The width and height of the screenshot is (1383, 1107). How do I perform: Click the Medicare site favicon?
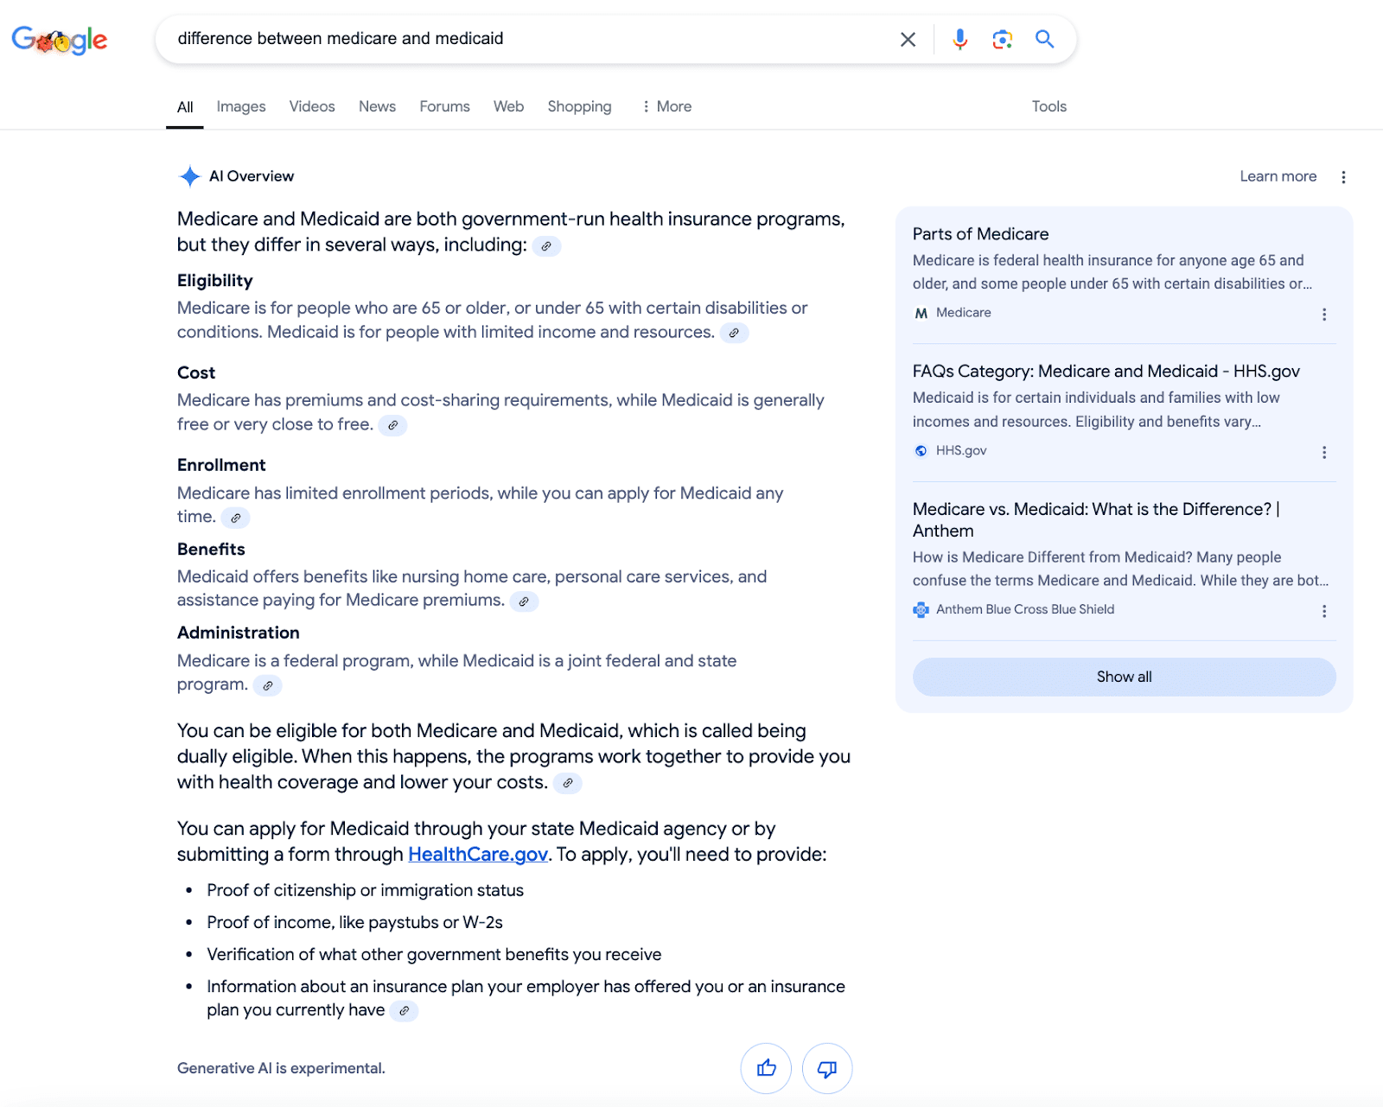click(921, 313)
